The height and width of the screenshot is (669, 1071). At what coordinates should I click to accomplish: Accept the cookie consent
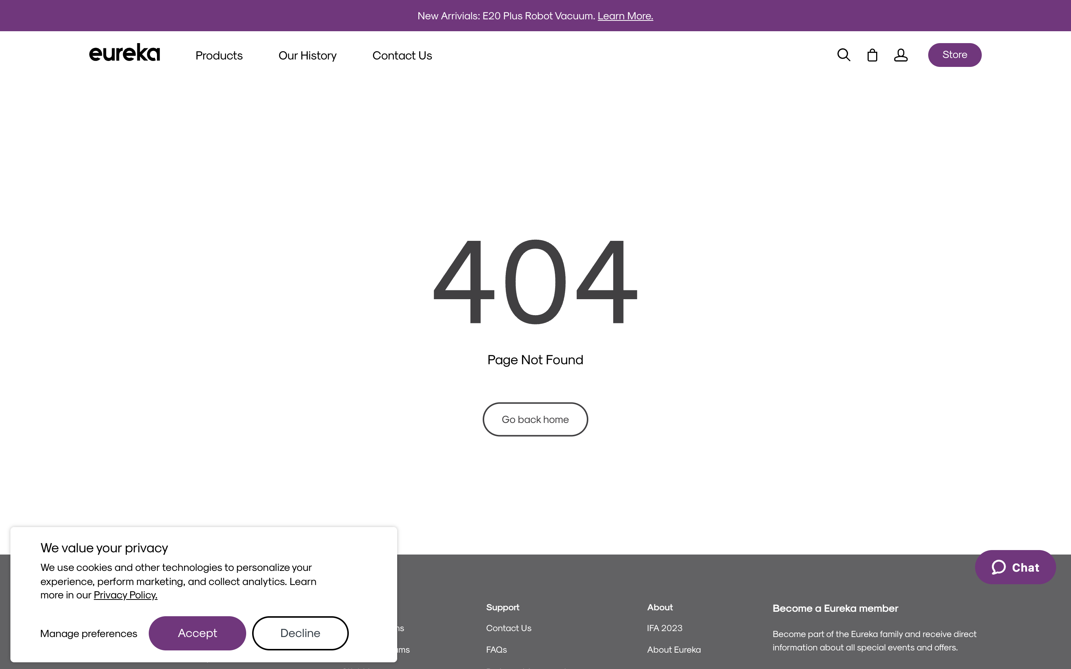[197, 633]
